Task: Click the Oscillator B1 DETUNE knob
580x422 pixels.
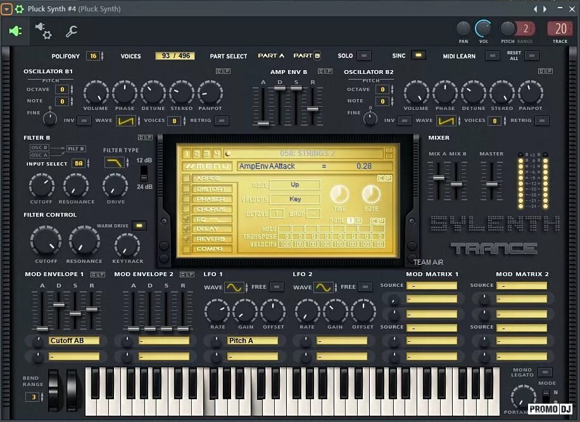Action: coord(153,92)
